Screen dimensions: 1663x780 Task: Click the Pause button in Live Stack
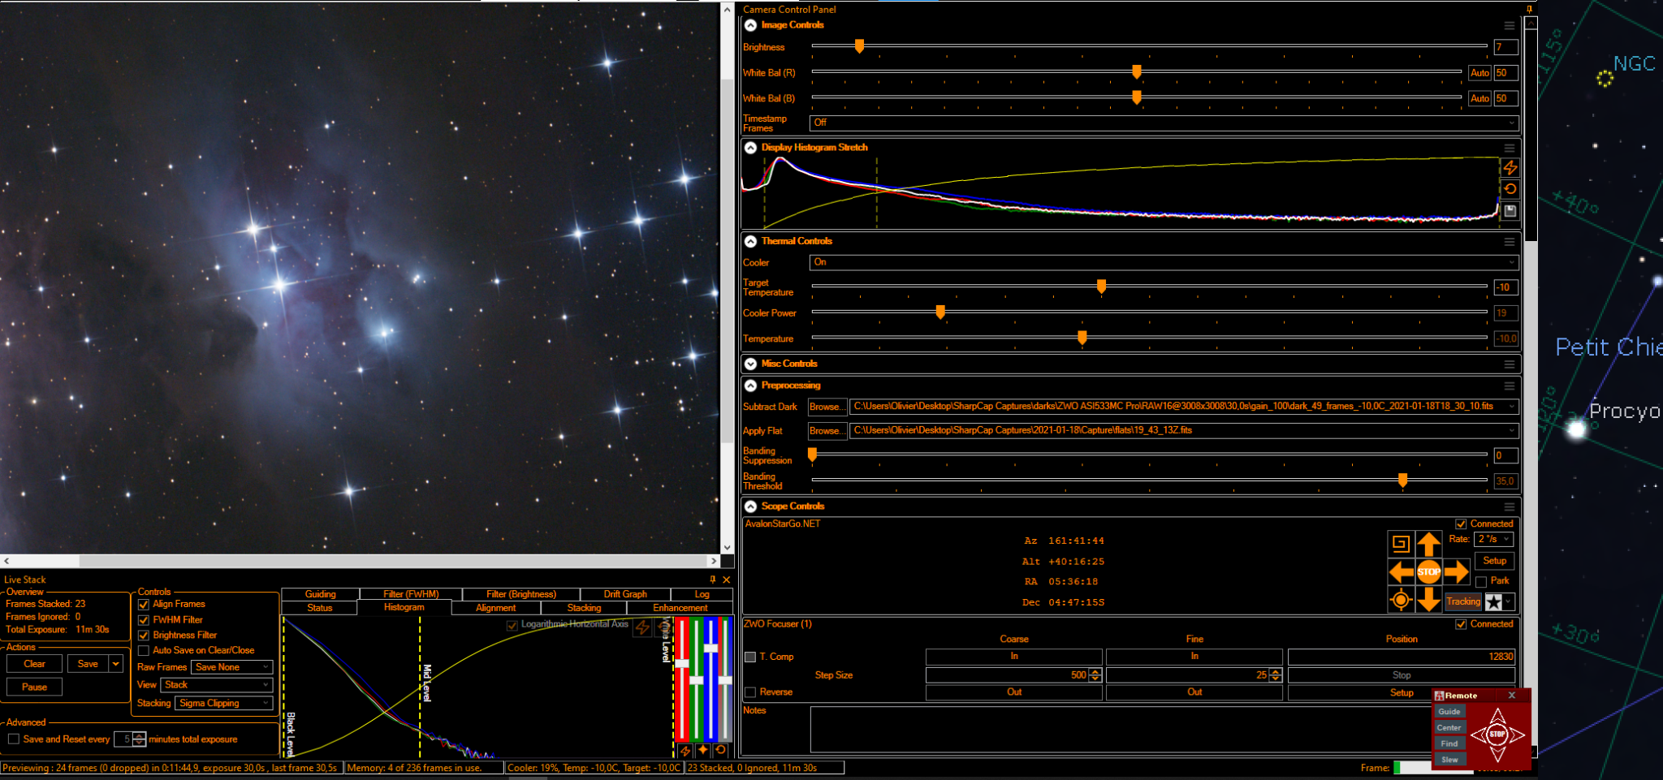34,687
